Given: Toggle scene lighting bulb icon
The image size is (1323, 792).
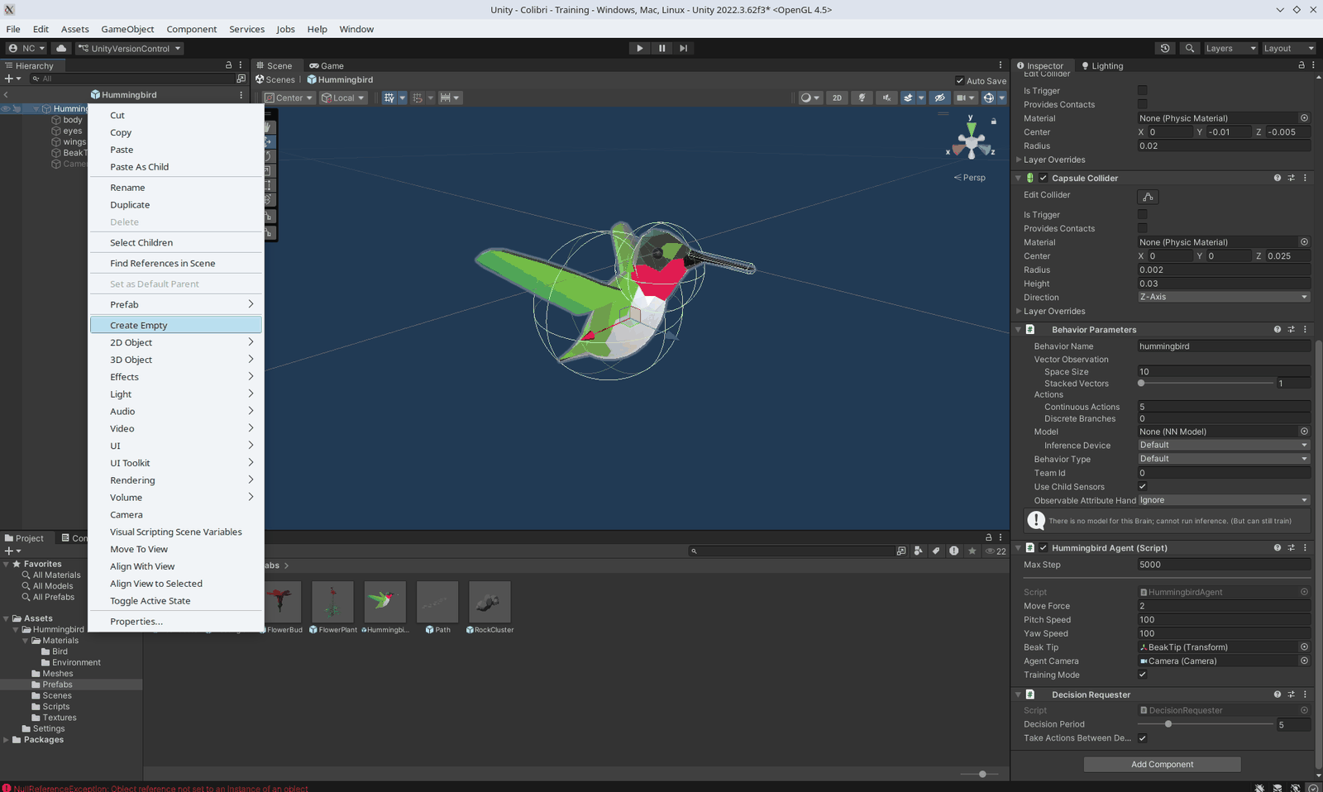Looking at the screenshot, I should pos(862,98).
